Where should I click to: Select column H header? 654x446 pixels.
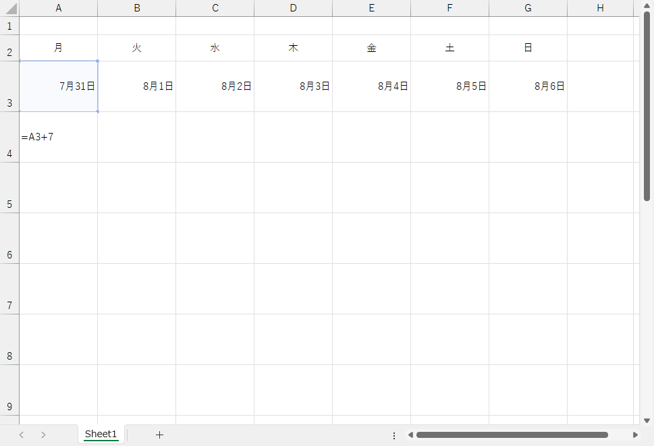(601, 8)
